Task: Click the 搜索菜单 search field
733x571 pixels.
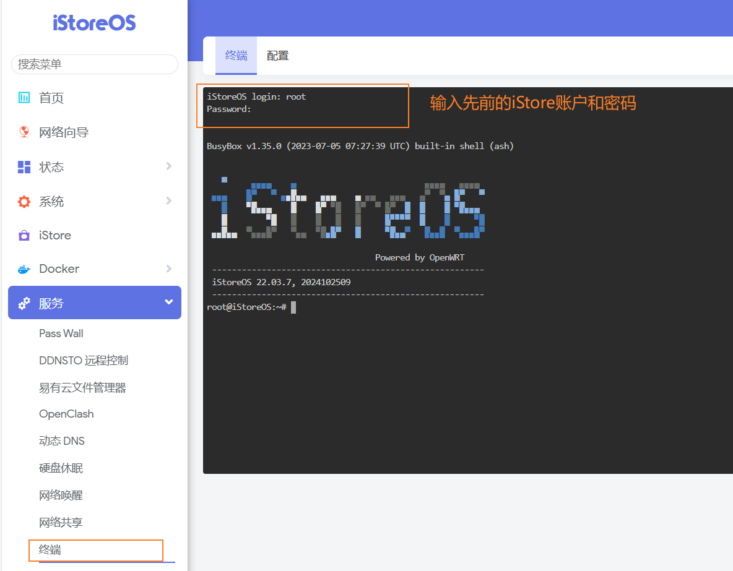Action: click(95, 64)
